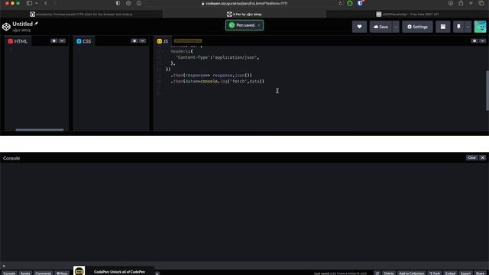Dismiss the Pen saved notification

click(x=259, y=25)
